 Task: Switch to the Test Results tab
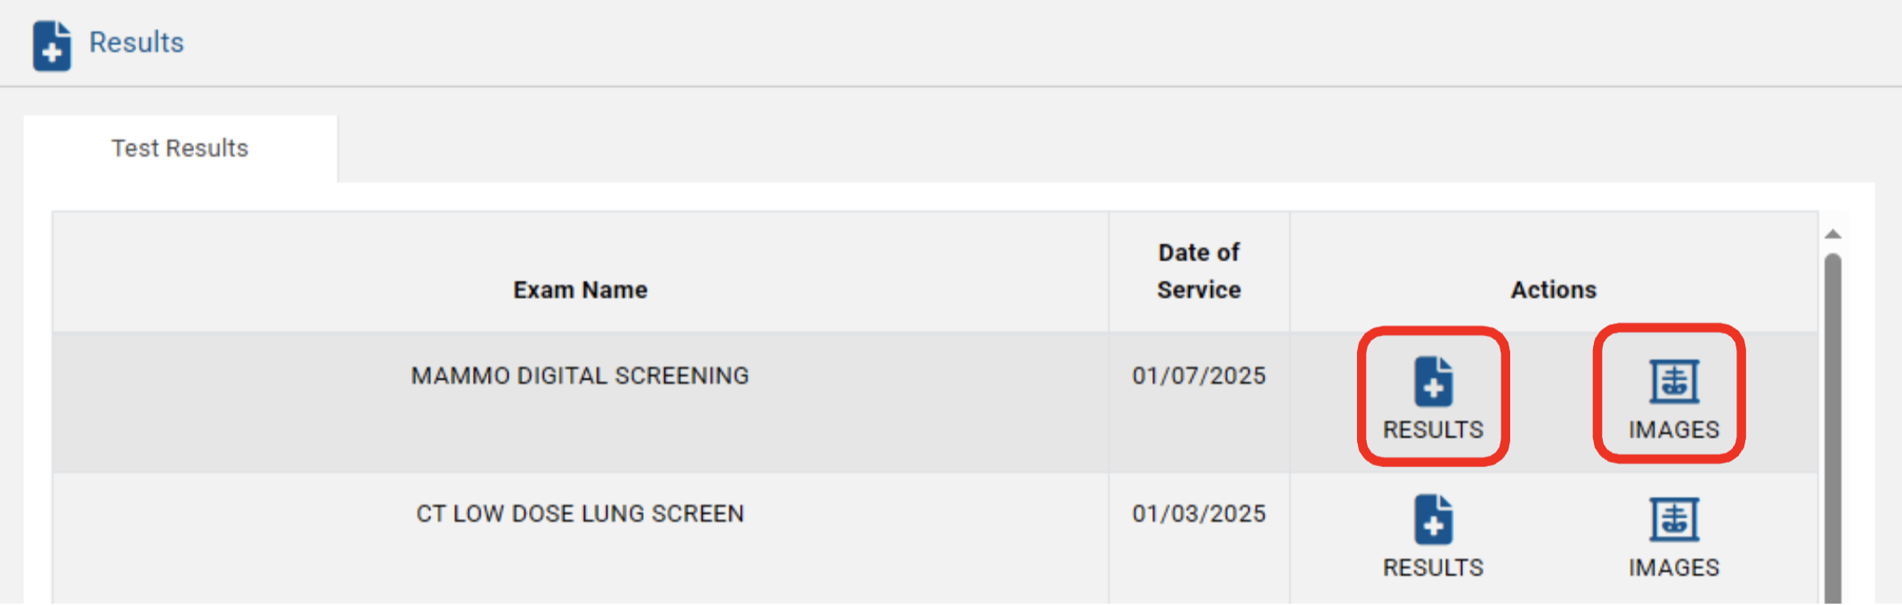[x=180, y=148]
